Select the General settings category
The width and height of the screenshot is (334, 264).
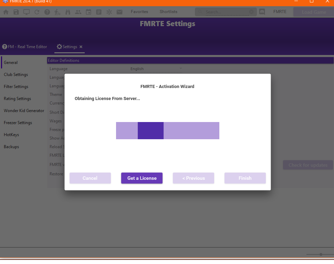11,63
